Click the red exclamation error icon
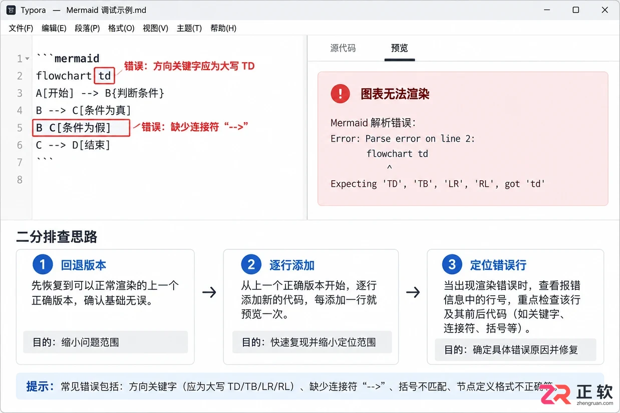This screenshot has height=413, width=620. coord(340,94)
